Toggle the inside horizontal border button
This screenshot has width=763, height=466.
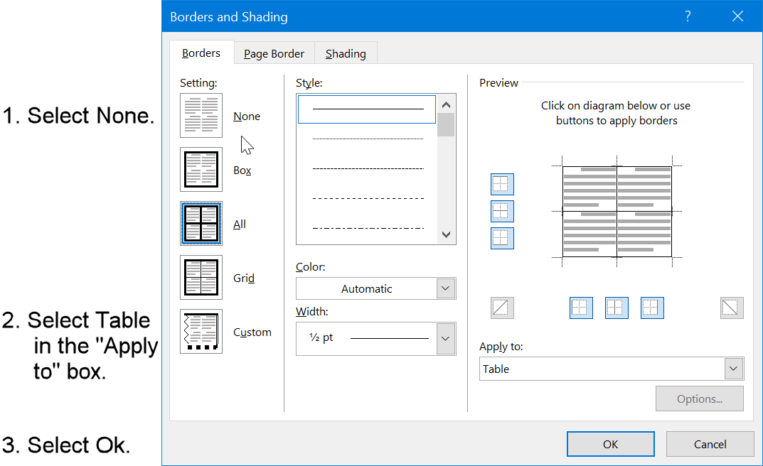(502, 211)
